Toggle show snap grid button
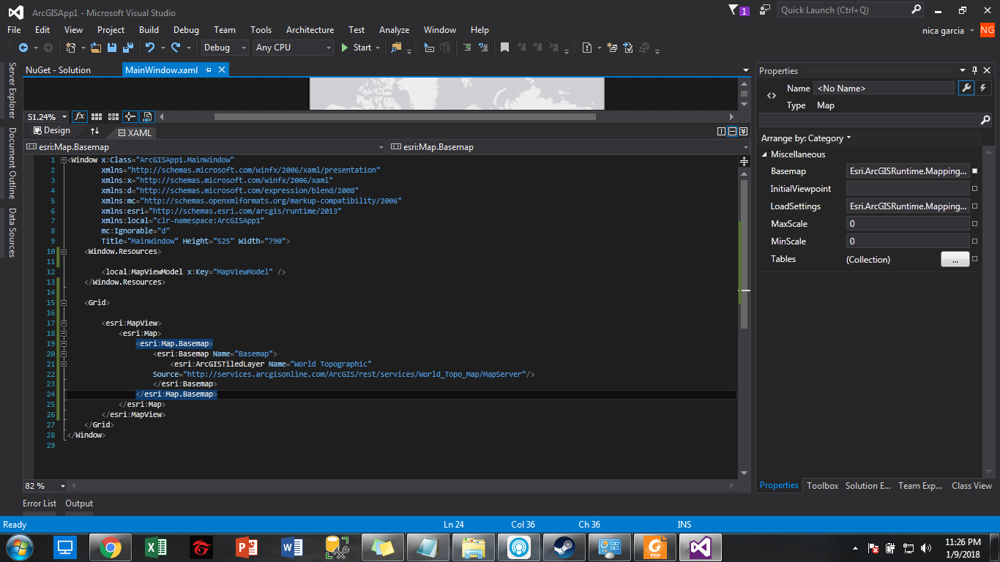 [97, 116]
